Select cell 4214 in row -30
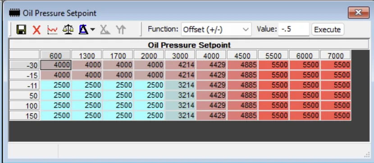This screenshot has height=163, width=374. pos(180,65)
